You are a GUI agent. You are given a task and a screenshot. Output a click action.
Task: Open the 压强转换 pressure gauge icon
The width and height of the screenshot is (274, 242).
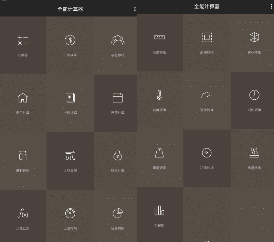(70, 213)
